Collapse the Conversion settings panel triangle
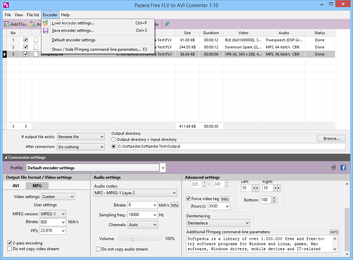This screenshot has height=260, width=353. point(6,157)
